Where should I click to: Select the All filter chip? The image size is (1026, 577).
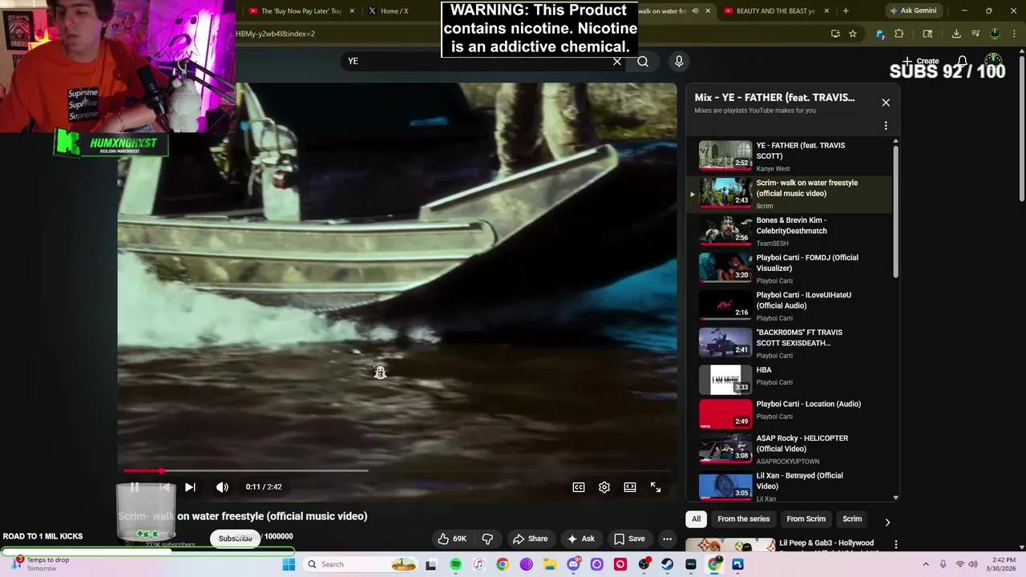696,519
